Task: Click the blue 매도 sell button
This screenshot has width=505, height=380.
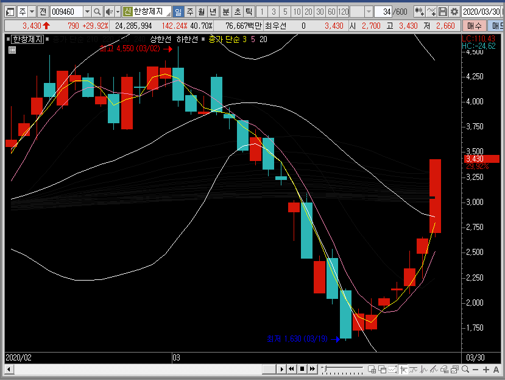Action: pyautogui.click(x=496, y=26)
